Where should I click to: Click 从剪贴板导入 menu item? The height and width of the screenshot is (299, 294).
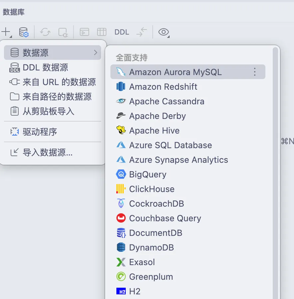[x=48, y=111]
